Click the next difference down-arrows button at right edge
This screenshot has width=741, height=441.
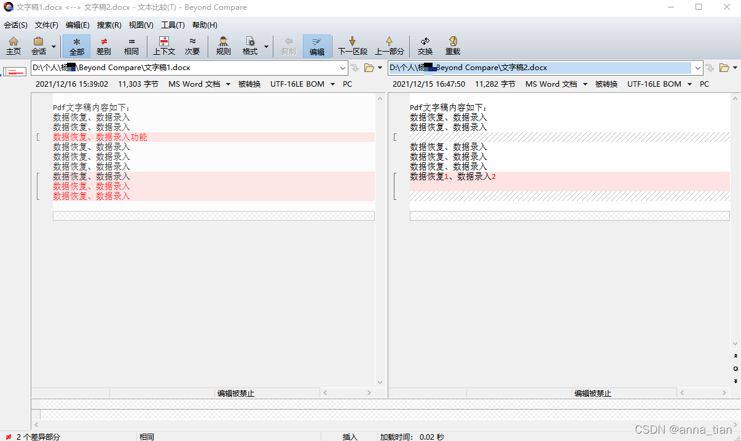click(x=736, y=381)
